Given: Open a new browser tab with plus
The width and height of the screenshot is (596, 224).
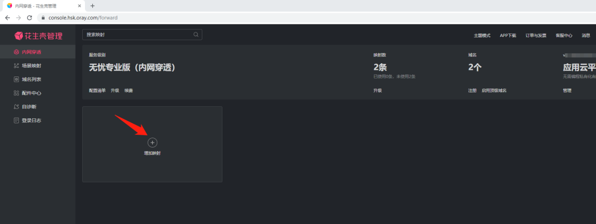Looking at the screenshot, I should click(92, 6).
